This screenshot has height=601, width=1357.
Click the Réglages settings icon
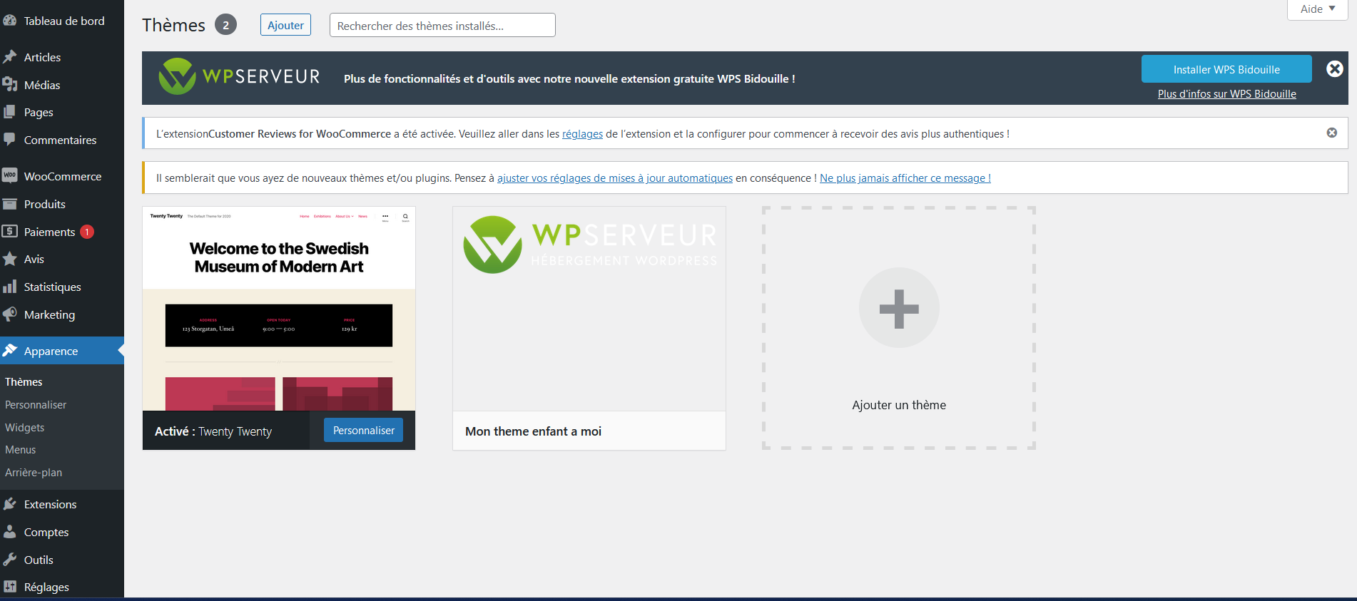pyautogui.click(x=9, y=587)
